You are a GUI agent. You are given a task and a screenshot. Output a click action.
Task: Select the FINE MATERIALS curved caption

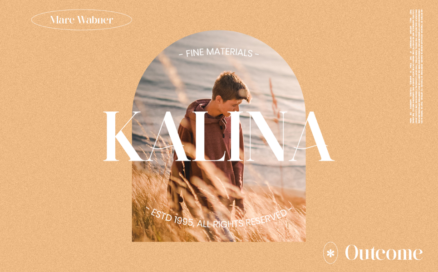click(x=219, y=52)
